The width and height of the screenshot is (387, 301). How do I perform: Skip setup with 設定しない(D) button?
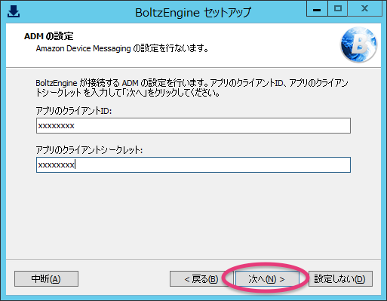tap(340, 278)
